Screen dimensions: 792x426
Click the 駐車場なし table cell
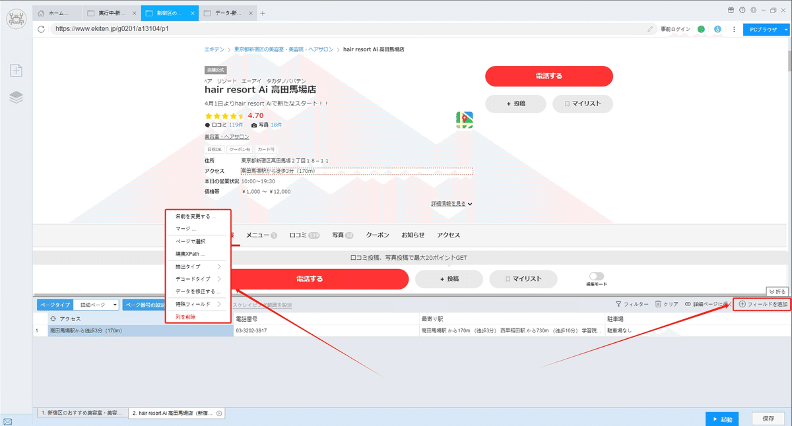point(697,330)
